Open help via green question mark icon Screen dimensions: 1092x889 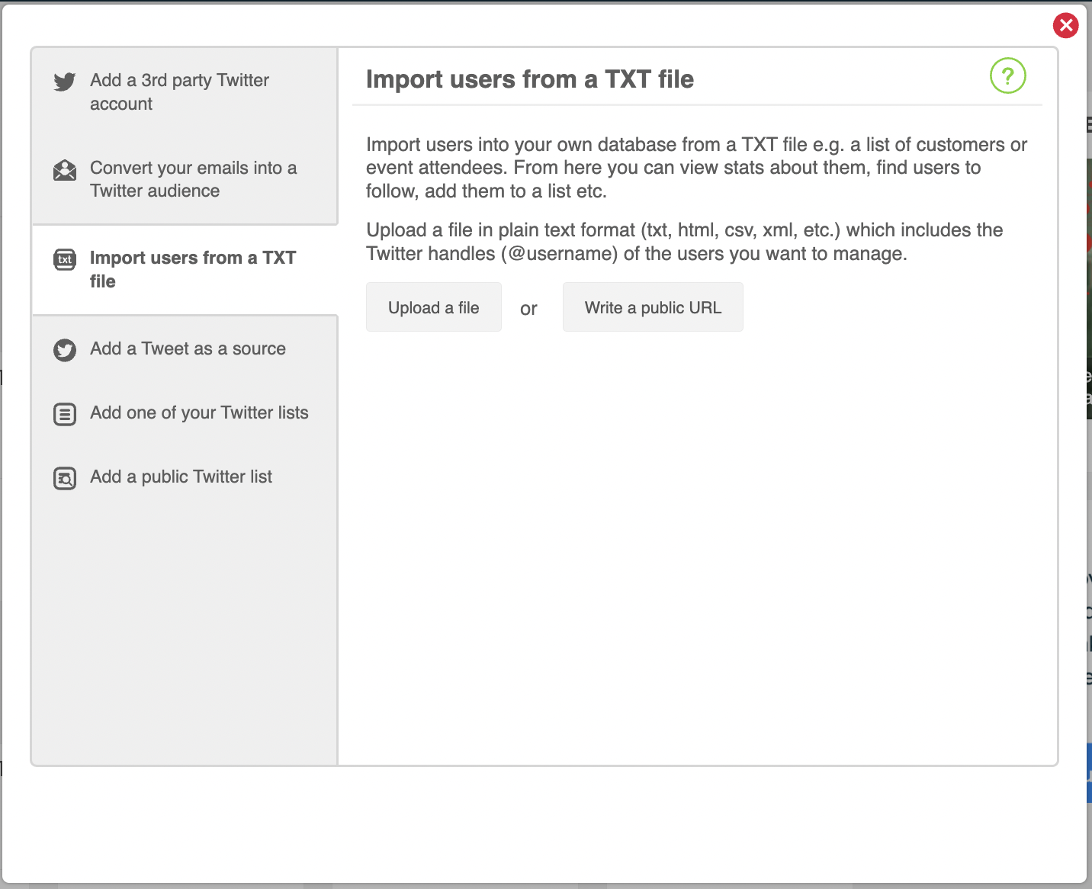[x=1007, y=76]
